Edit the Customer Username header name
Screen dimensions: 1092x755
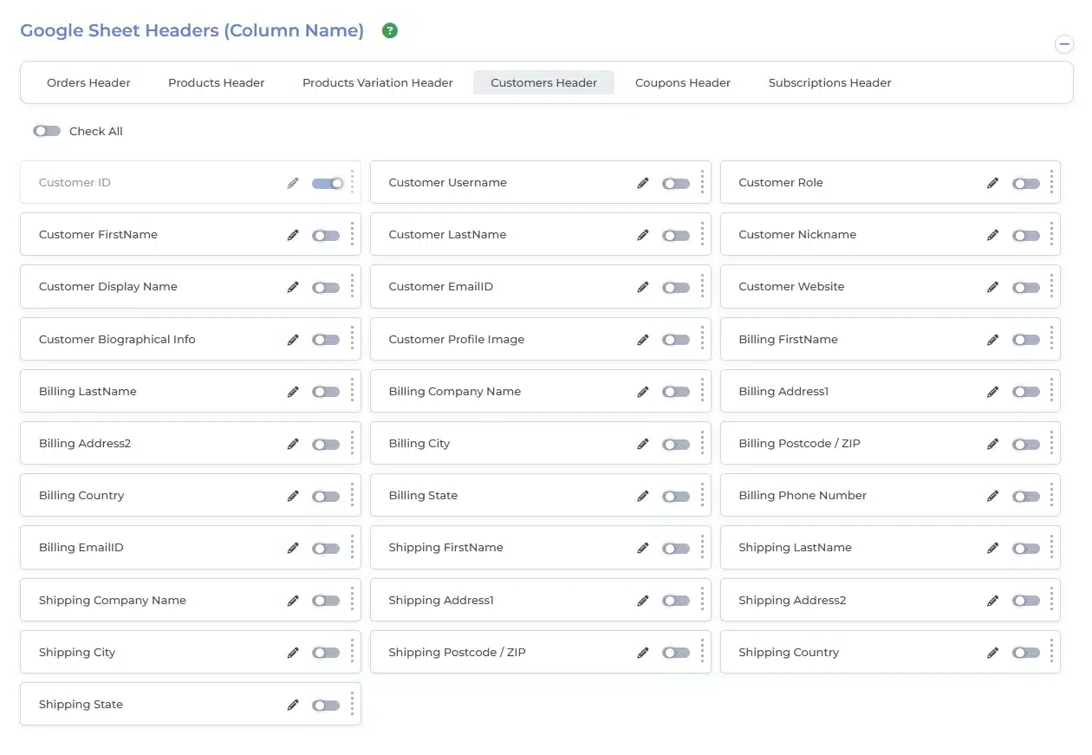point(643,183)
